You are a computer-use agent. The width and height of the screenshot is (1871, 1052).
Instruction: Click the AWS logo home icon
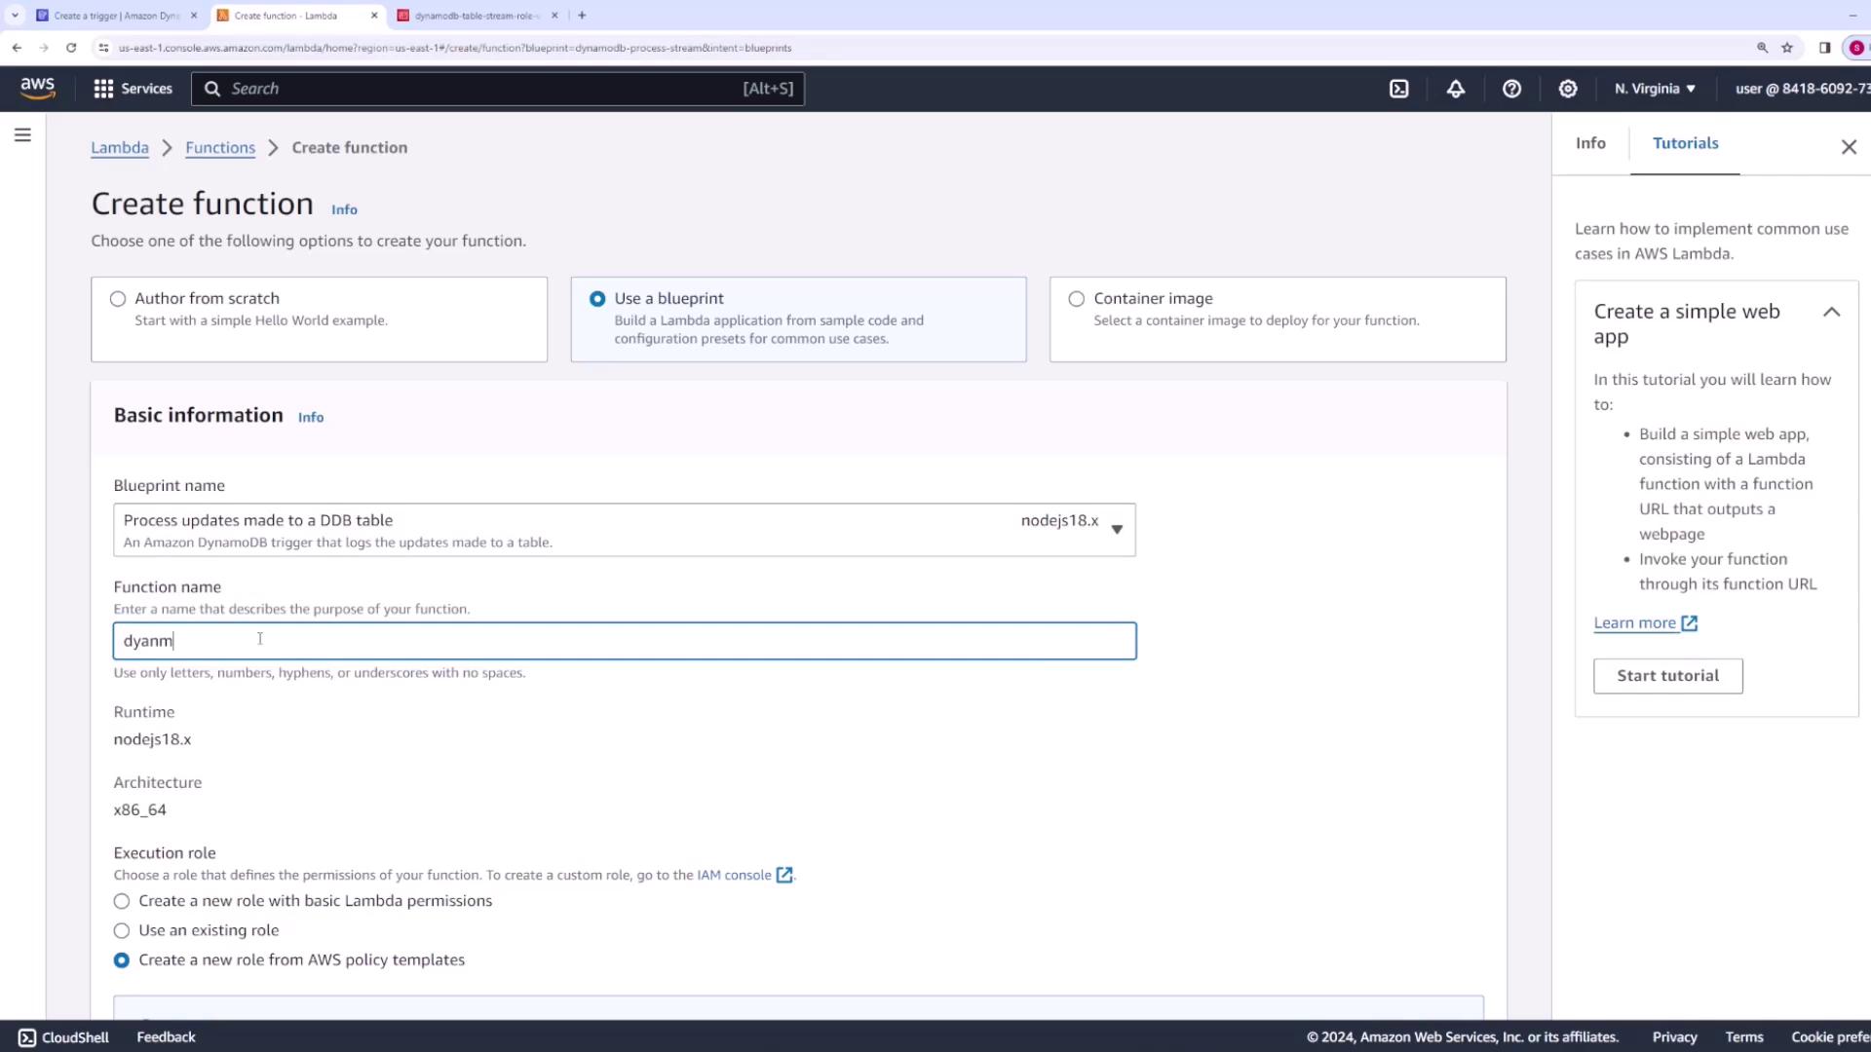[37, 88]
